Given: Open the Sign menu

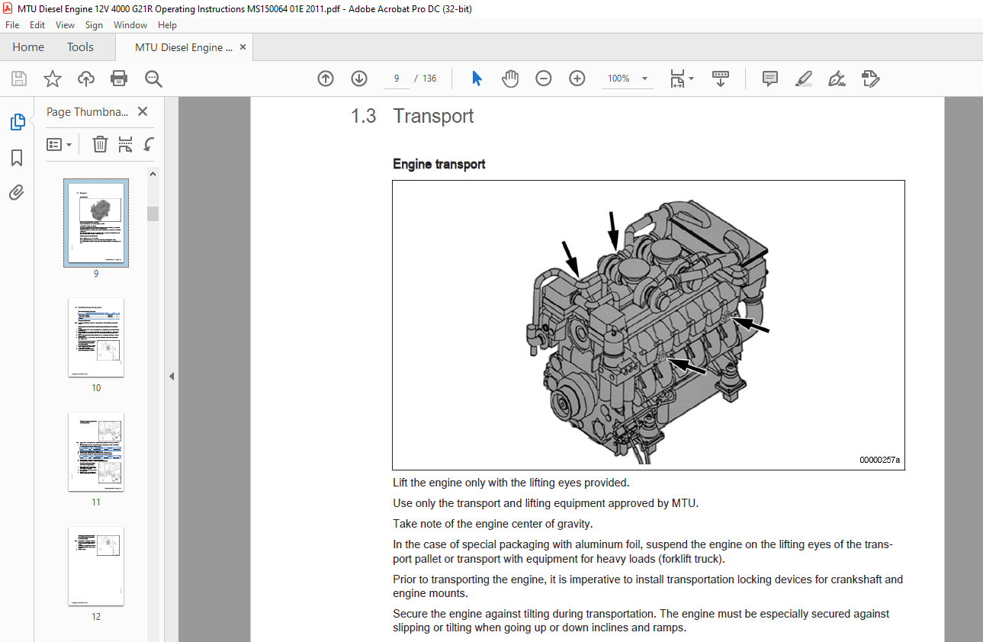Looking at the screenshot, I should tap(94, 25).
